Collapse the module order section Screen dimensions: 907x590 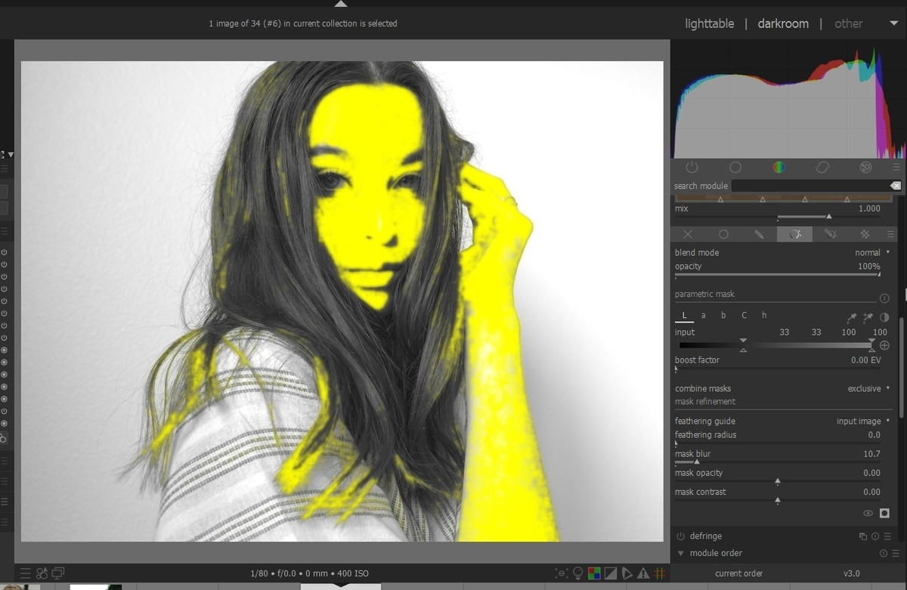pyautogui.click(x=680, y=554)
